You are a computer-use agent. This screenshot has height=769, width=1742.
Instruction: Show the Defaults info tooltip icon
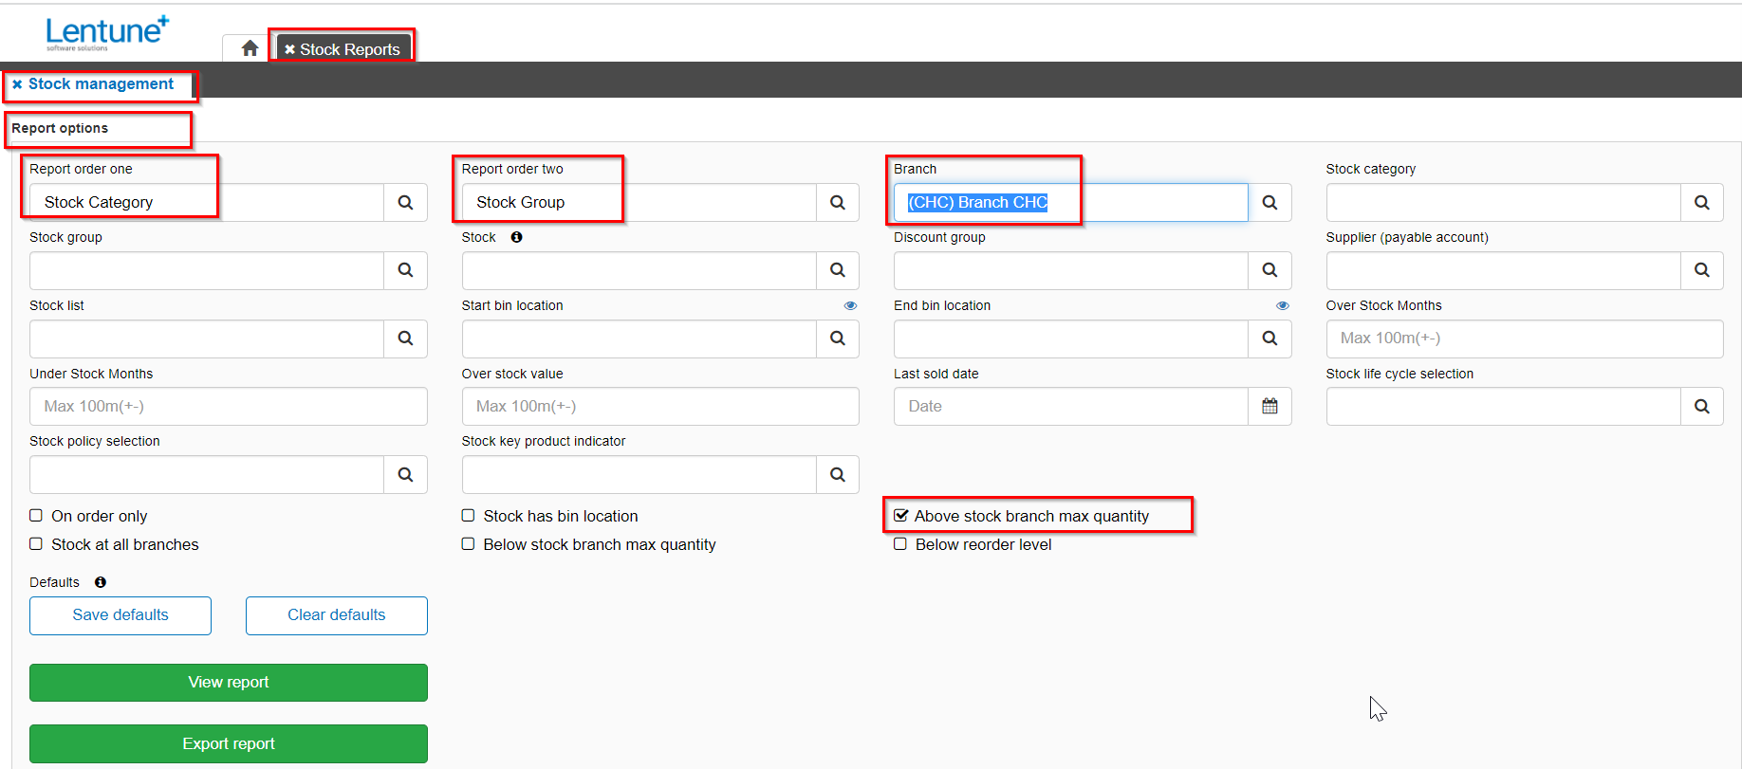[x=100, y=582]
